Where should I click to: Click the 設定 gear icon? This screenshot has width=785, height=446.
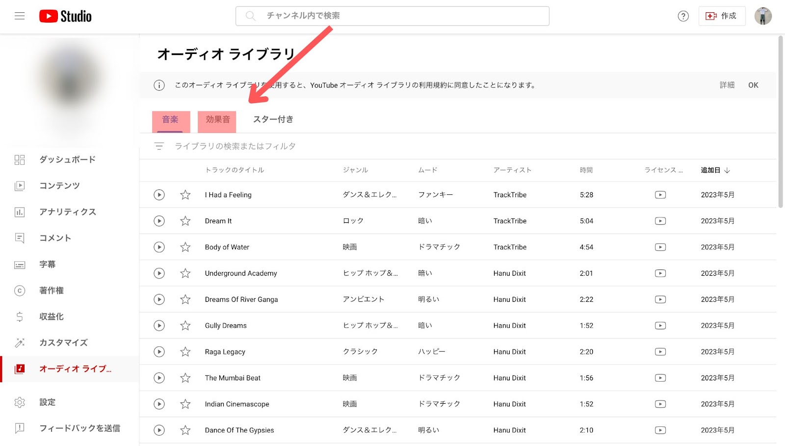point(20,402)
